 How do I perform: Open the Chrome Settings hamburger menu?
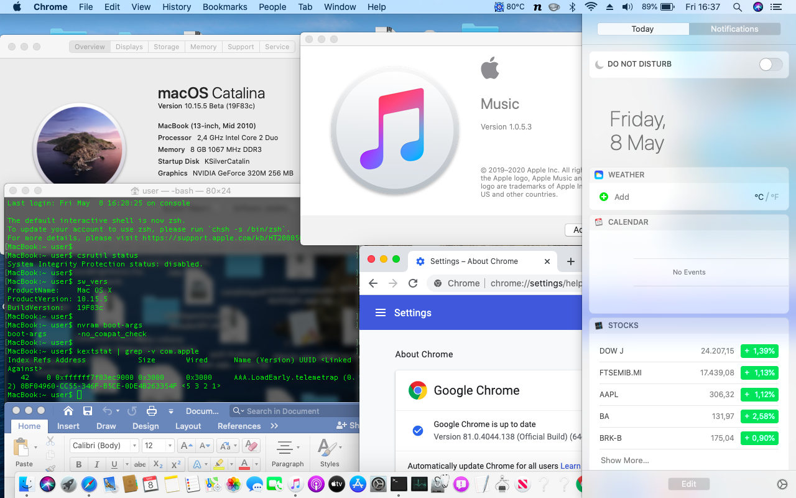381,312
